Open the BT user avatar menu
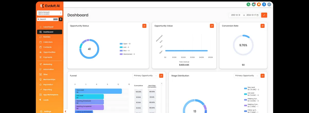This screenshot has width=309, height=113. (269, 4)
